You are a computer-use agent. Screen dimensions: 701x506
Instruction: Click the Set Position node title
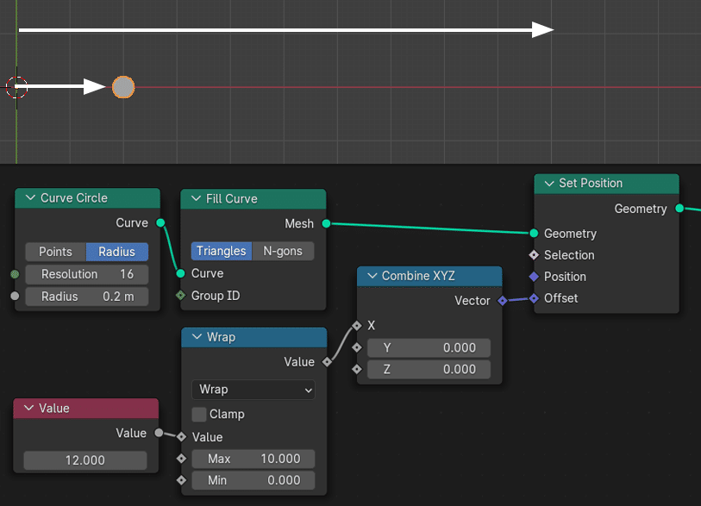[591, 184]
